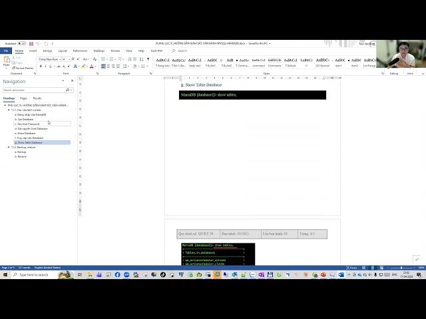Click the Windows Start button

[x=5, y=274]
